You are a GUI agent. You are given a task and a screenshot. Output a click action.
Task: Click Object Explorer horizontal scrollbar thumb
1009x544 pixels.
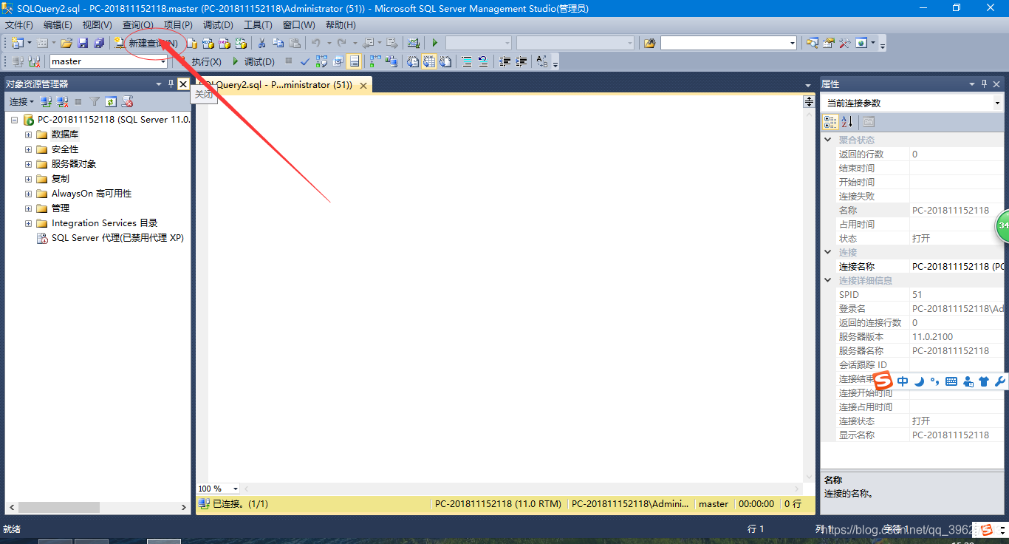coord(59,508)
